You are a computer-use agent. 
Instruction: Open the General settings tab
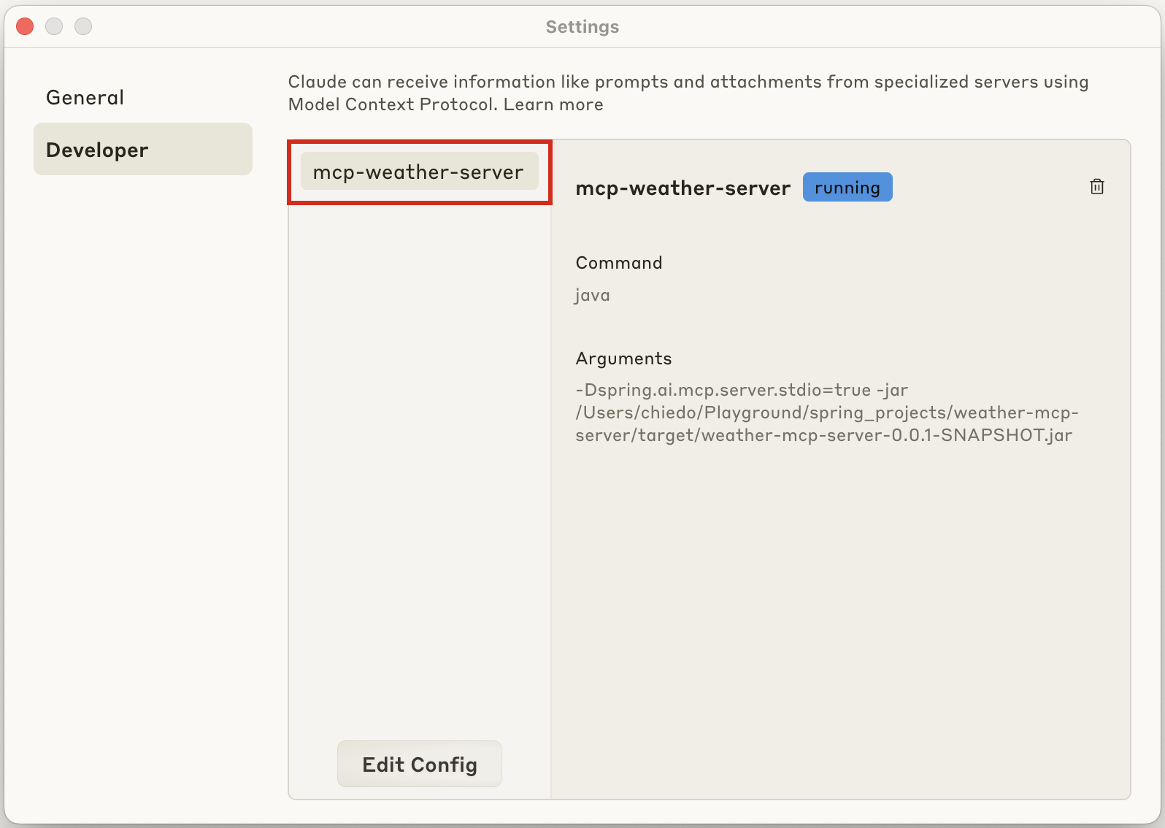85,98
